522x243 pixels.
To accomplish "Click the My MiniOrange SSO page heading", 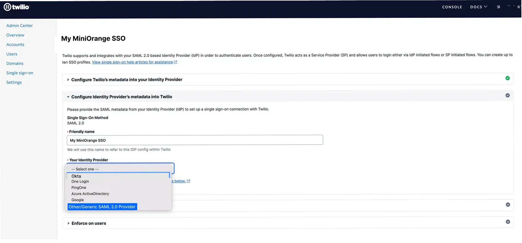I will tap(93, 39).
